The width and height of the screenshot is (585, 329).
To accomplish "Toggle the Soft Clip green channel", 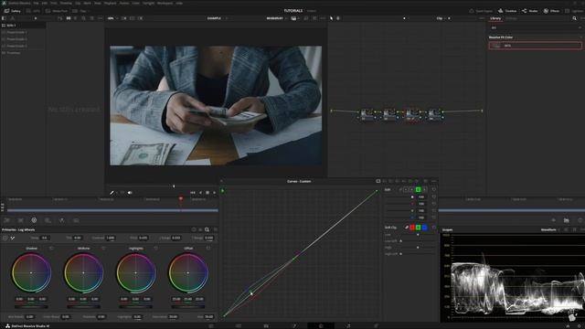I will (x=419, y=228).
